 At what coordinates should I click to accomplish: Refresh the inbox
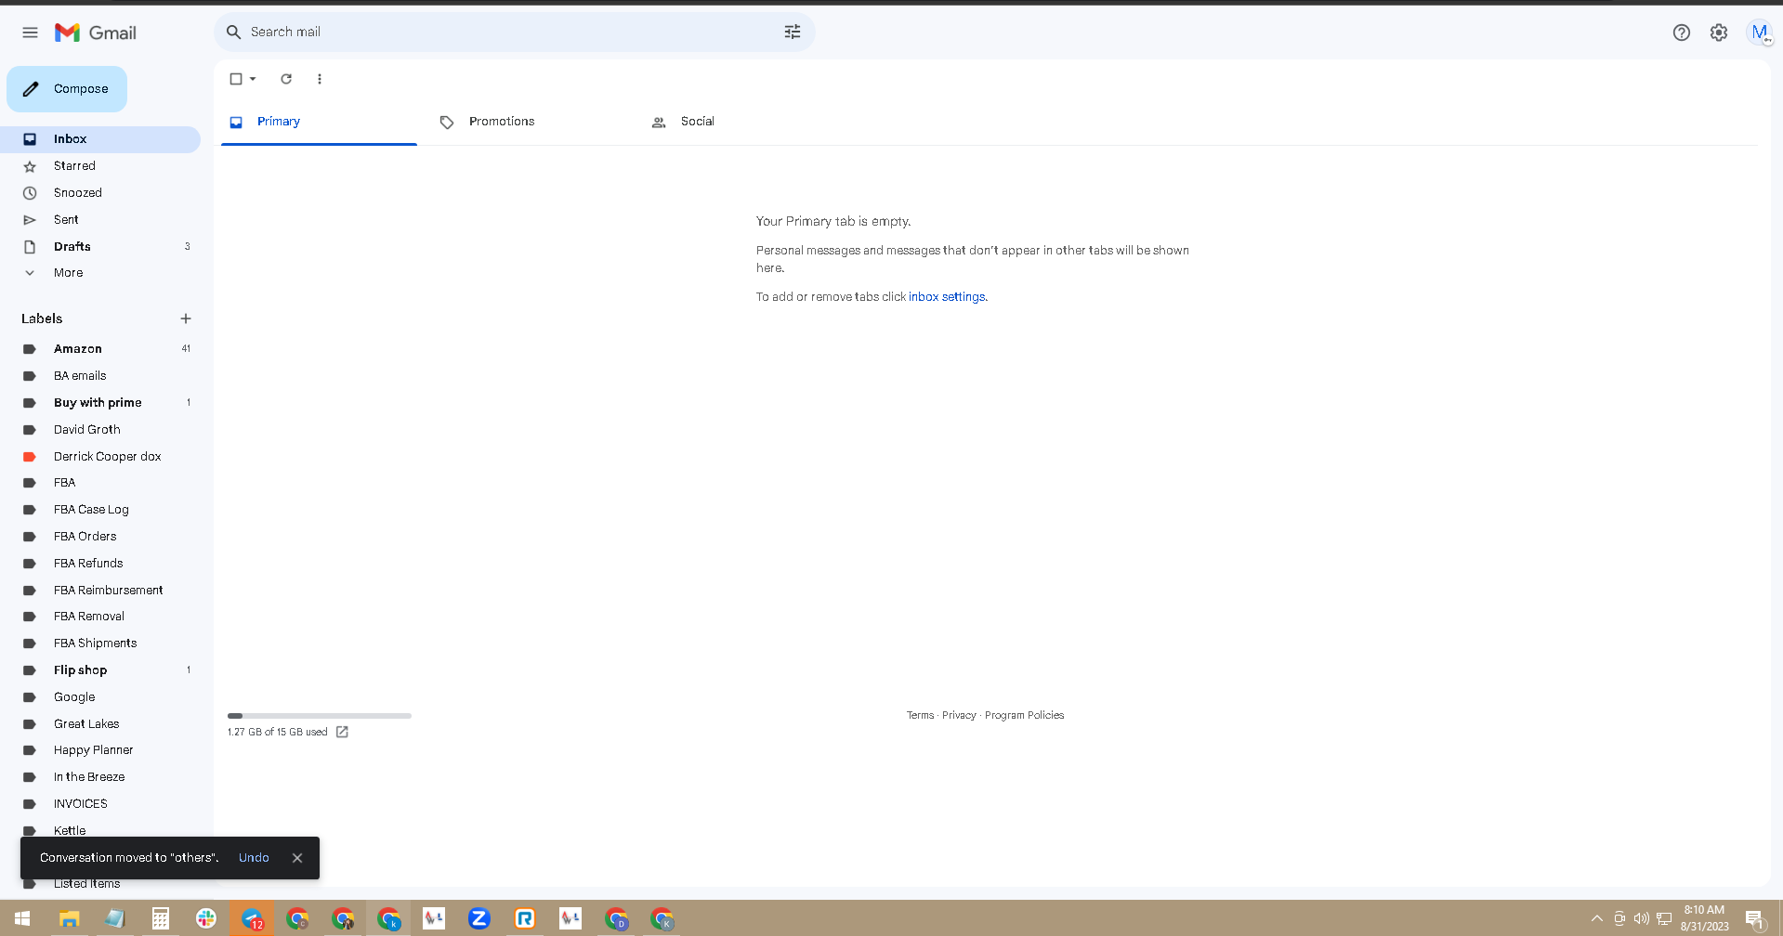(x=286, y=79)
